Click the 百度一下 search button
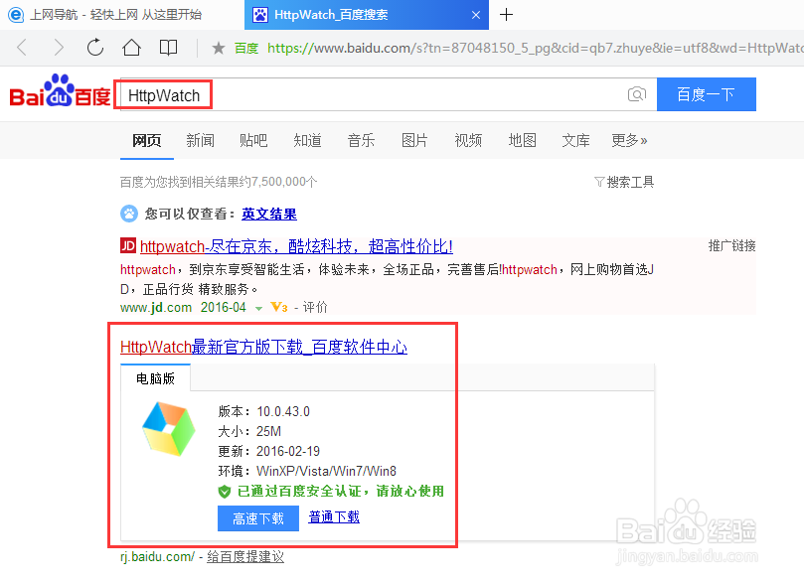This screenshot has width=804, height=584. pos(706,93)
